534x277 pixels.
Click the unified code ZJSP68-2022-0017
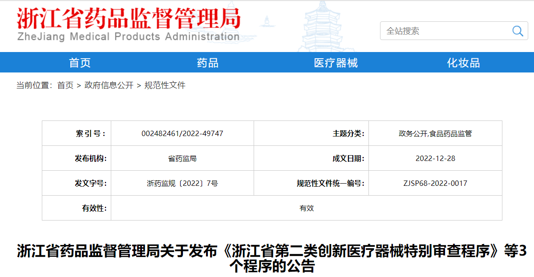click(x=435, y=183)
